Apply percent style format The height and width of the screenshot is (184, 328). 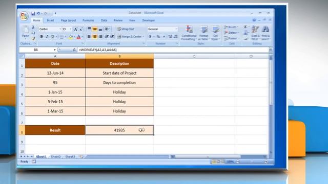point(158,37)
